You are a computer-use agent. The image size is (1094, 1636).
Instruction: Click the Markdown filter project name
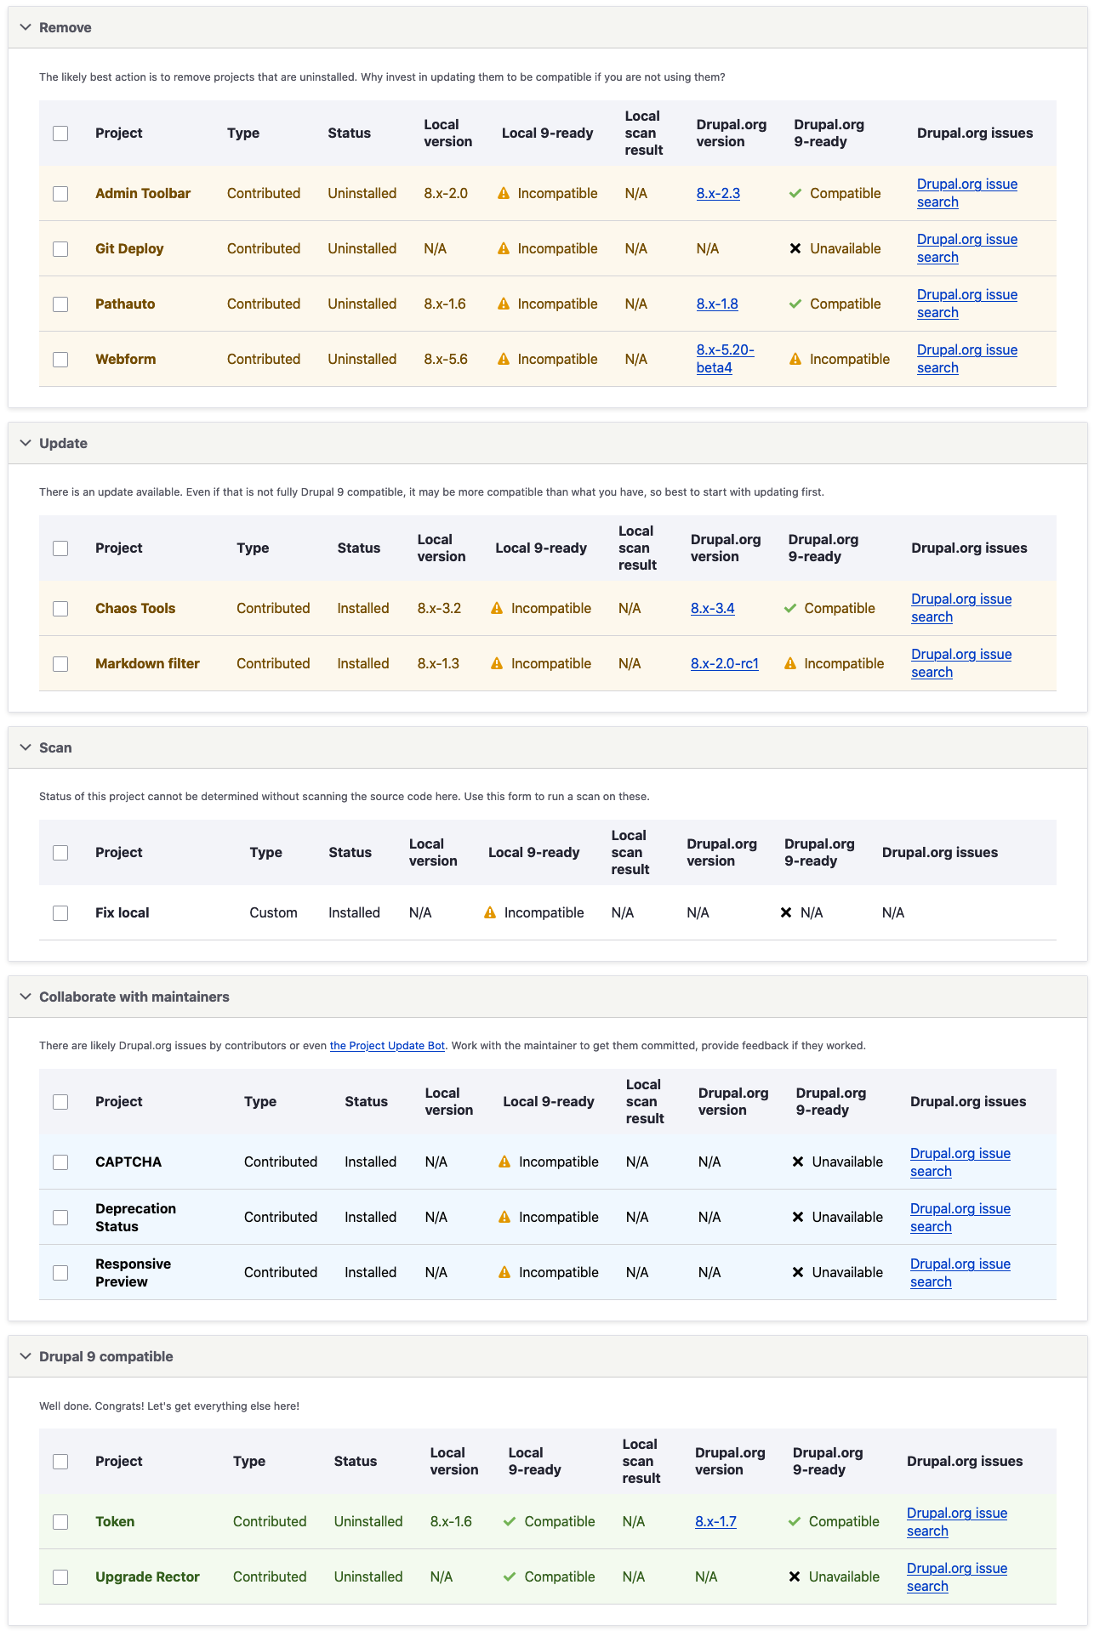point(147,663)
